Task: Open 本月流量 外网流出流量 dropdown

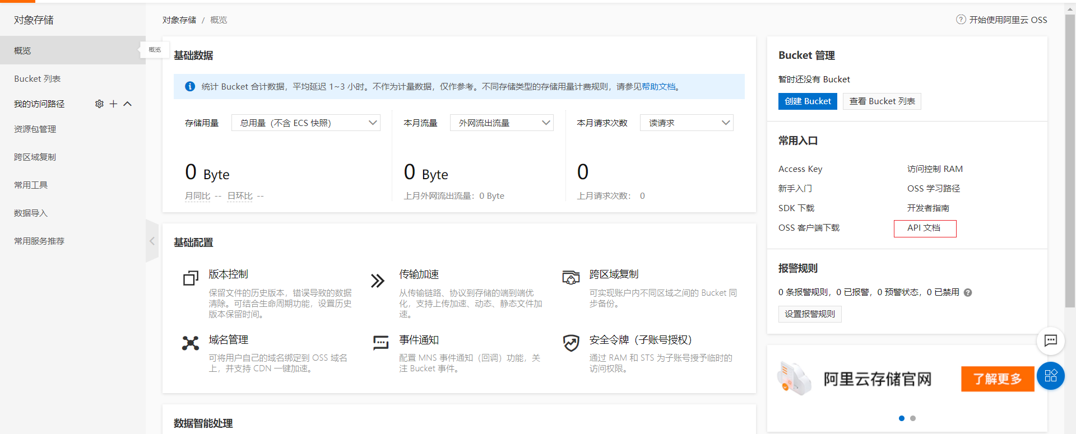Action: click(502, 123)
